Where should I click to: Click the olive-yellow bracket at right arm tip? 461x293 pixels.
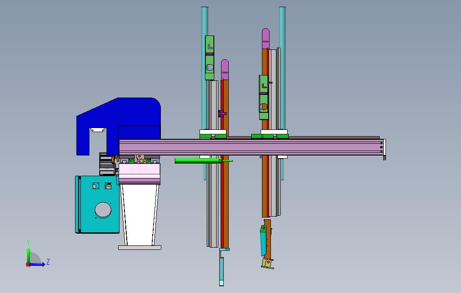click(267, 263)
